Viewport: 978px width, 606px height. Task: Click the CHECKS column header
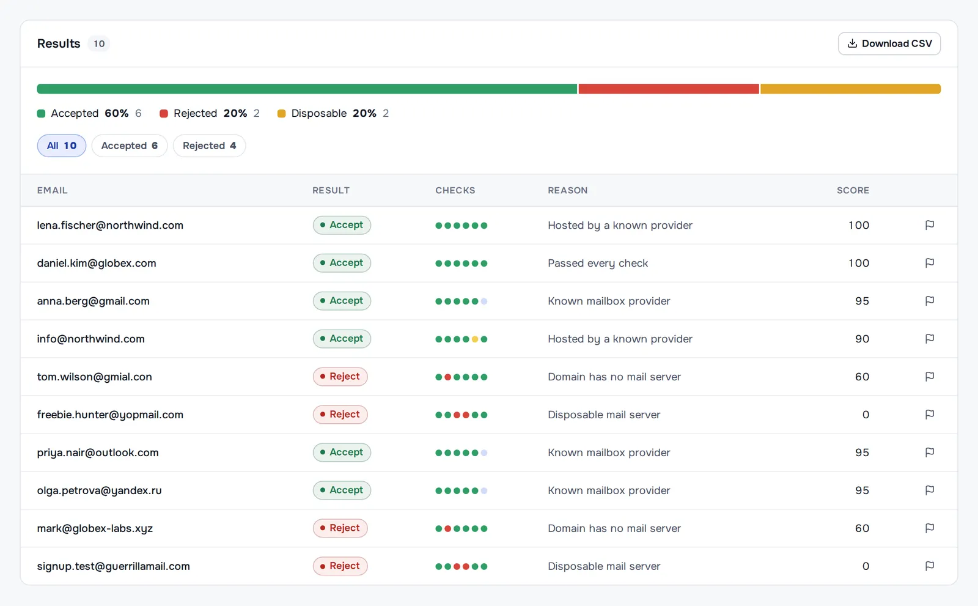click(x=455, y=190)
